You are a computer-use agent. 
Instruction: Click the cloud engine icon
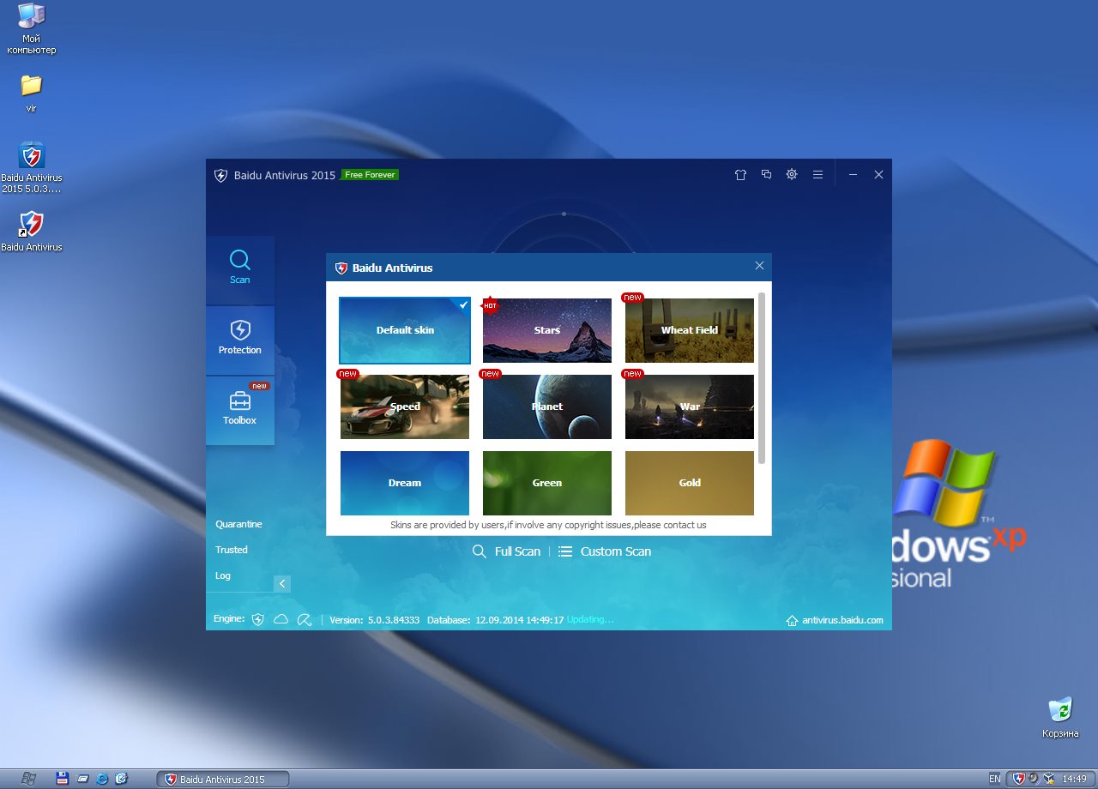281,619
